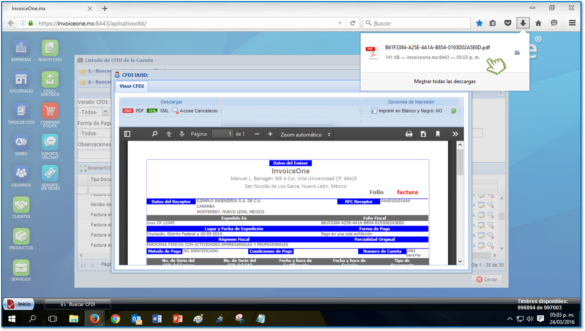The height and width of the screenshot is (331, 585).
Task: Expand 1.- Buscar section
Action: [95, 71]
